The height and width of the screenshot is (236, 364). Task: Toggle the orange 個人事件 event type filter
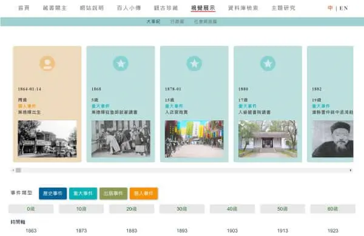pyautogui.click(x=144, y=194)
